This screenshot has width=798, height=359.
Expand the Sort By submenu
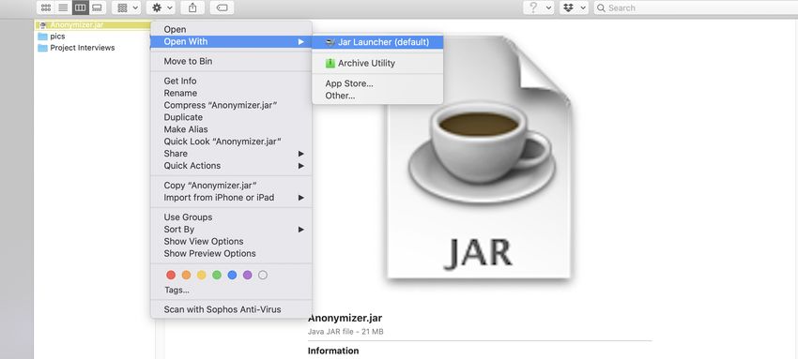(231, 230)
